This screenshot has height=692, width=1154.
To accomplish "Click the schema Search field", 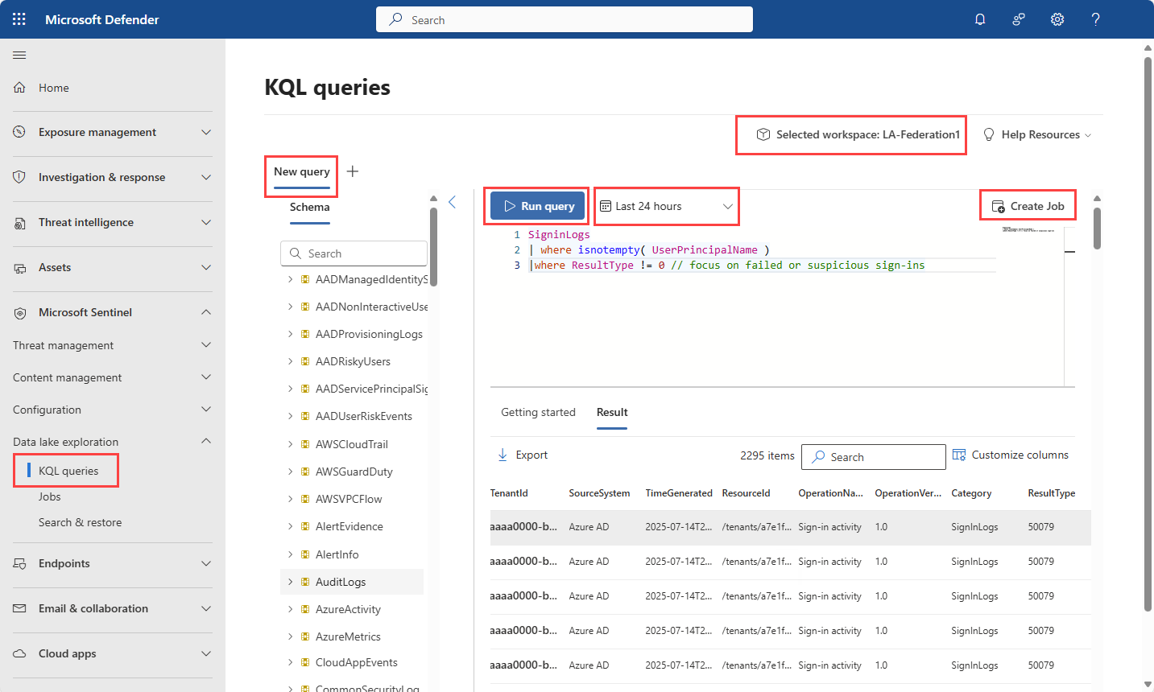I will tap(354, 253).
